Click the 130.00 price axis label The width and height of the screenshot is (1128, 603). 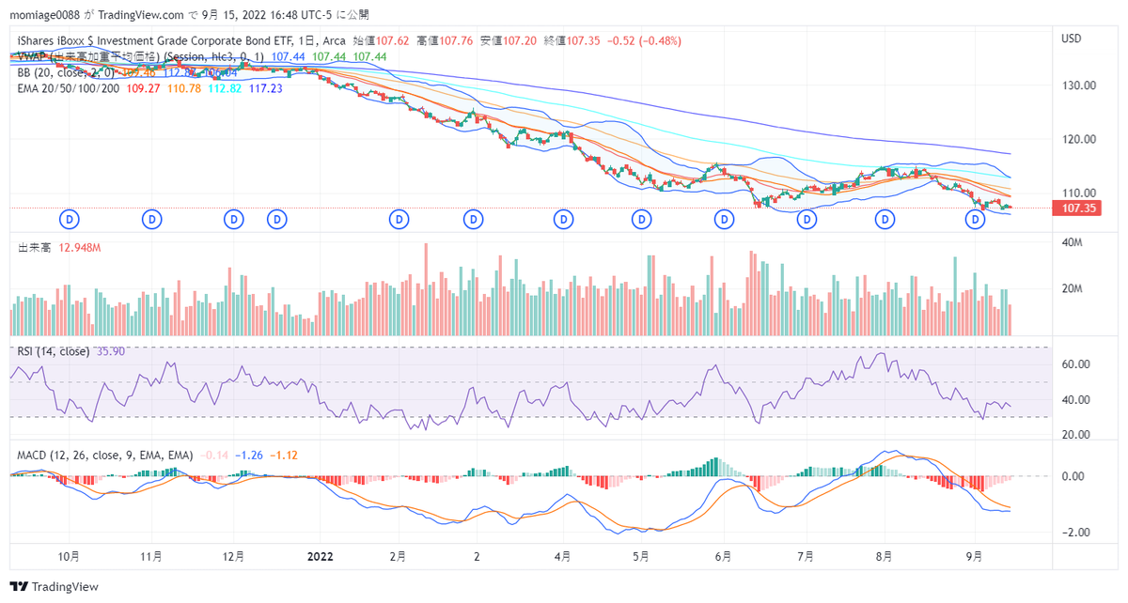pyautogui.click(x=1079, y=85)
